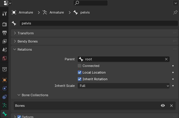The height and width of the screenshot is (118, 179).
Task: Toggle visibility of the Bones collection
Action: pos(163,106)
